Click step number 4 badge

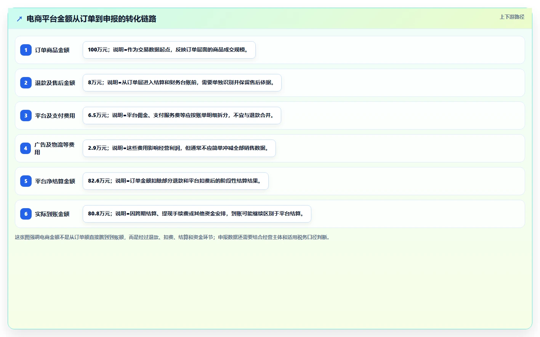(26, 148)
